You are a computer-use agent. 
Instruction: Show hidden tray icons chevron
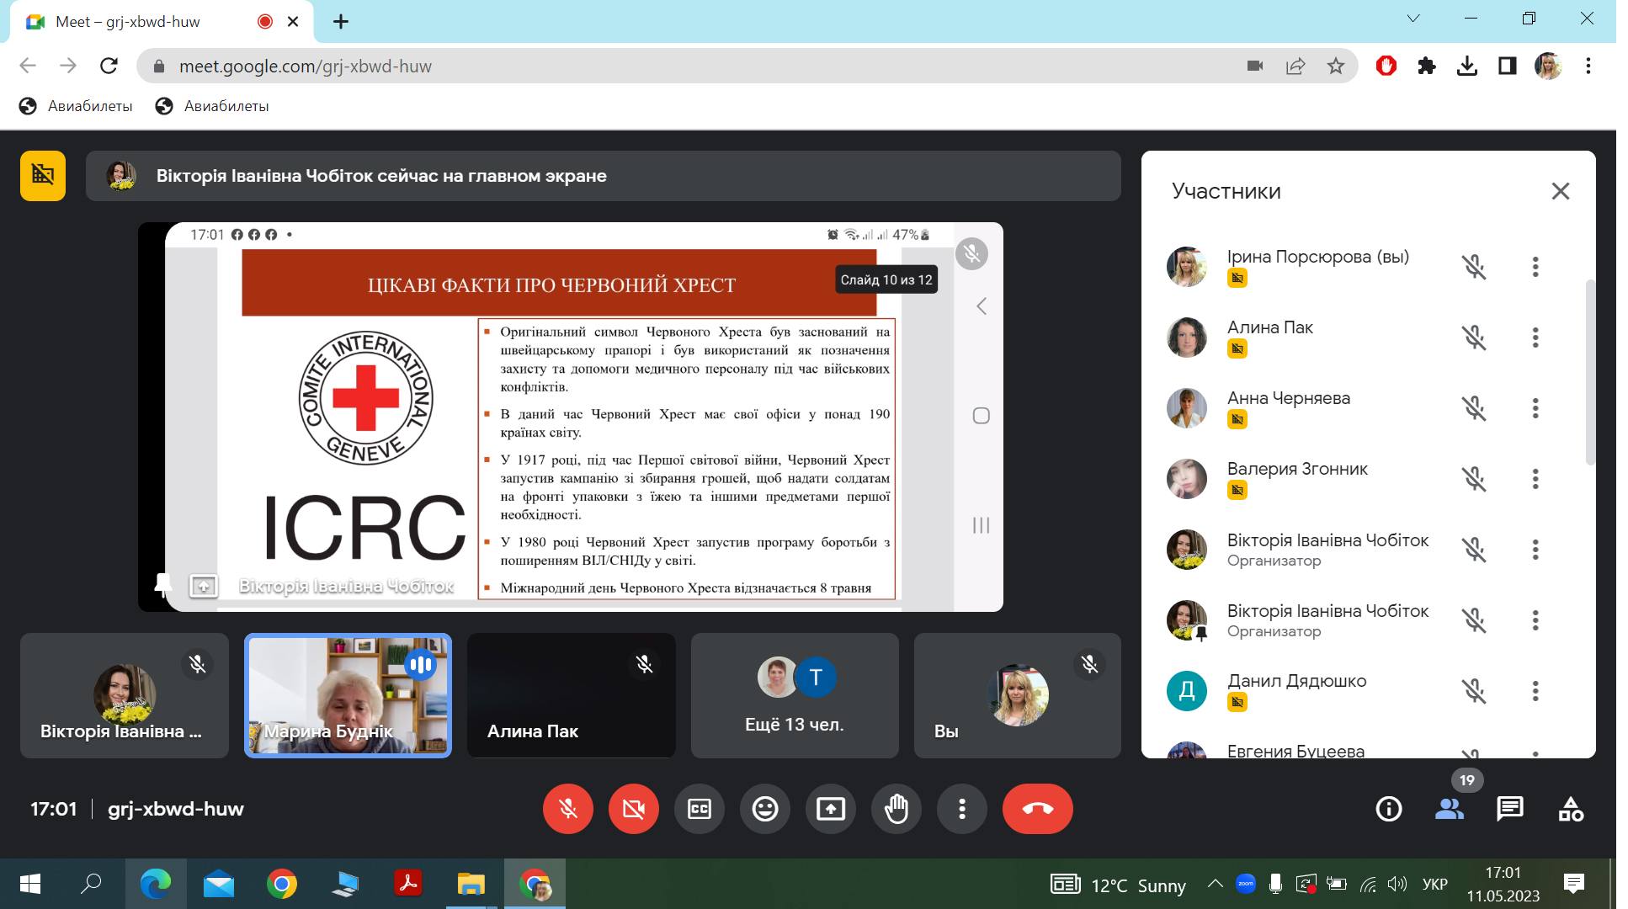[x=1215, y=884]
